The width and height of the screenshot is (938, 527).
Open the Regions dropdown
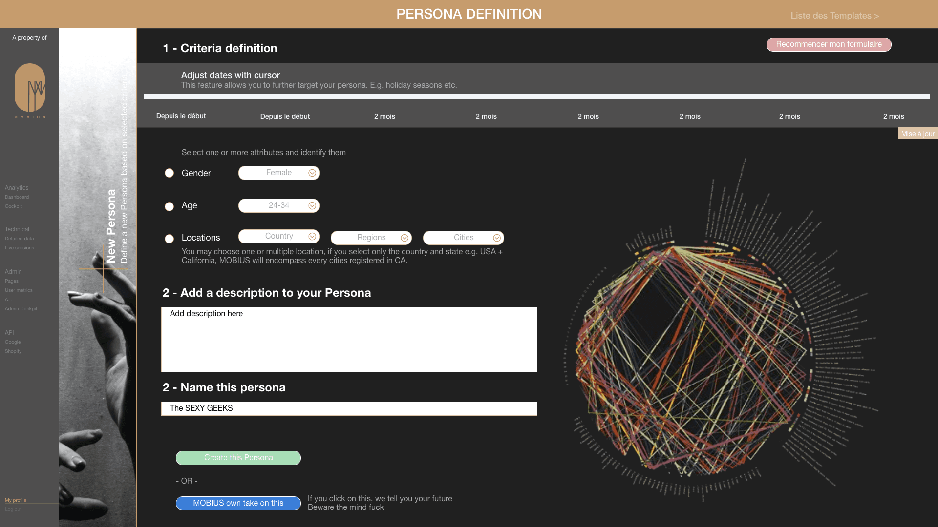click(x=371, y=238)
